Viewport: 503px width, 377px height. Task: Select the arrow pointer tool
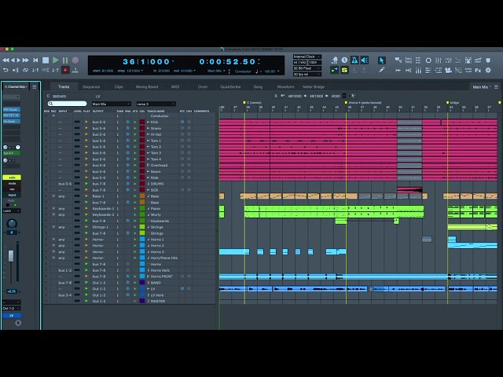382,60
